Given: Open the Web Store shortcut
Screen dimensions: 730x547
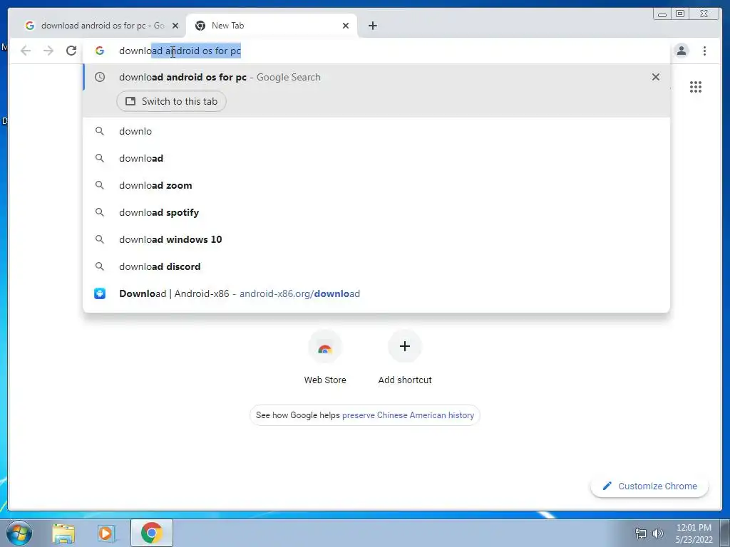Looking at the screenshot, I should pyautogui.click(x=325, y=358).
